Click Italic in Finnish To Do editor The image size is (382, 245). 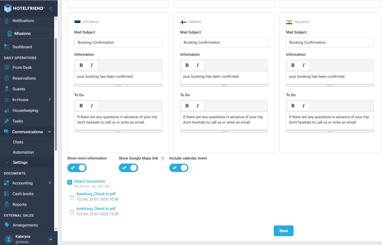coord(198,106)
